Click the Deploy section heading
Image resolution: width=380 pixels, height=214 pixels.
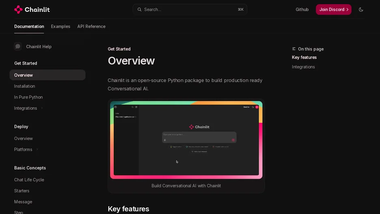coord(21,127)
